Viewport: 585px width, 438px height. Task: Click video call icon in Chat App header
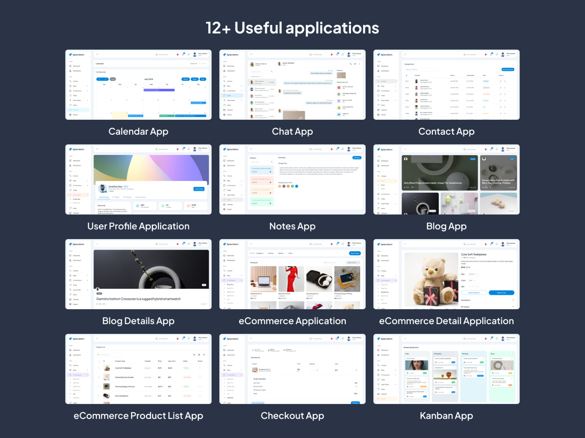click(355, 64)
